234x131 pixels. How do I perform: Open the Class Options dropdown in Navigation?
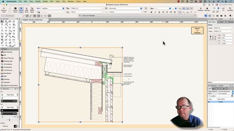[x=226, y=91]
